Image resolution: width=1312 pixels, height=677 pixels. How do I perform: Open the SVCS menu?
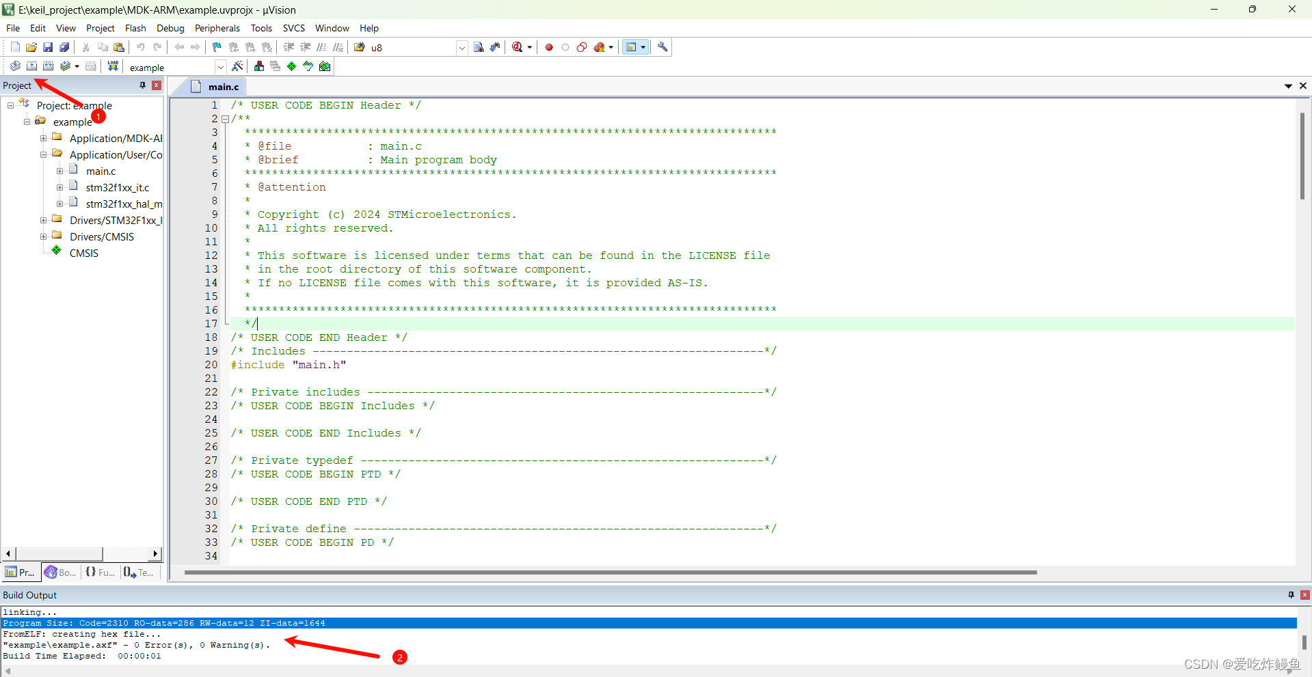tap(294, 28)
